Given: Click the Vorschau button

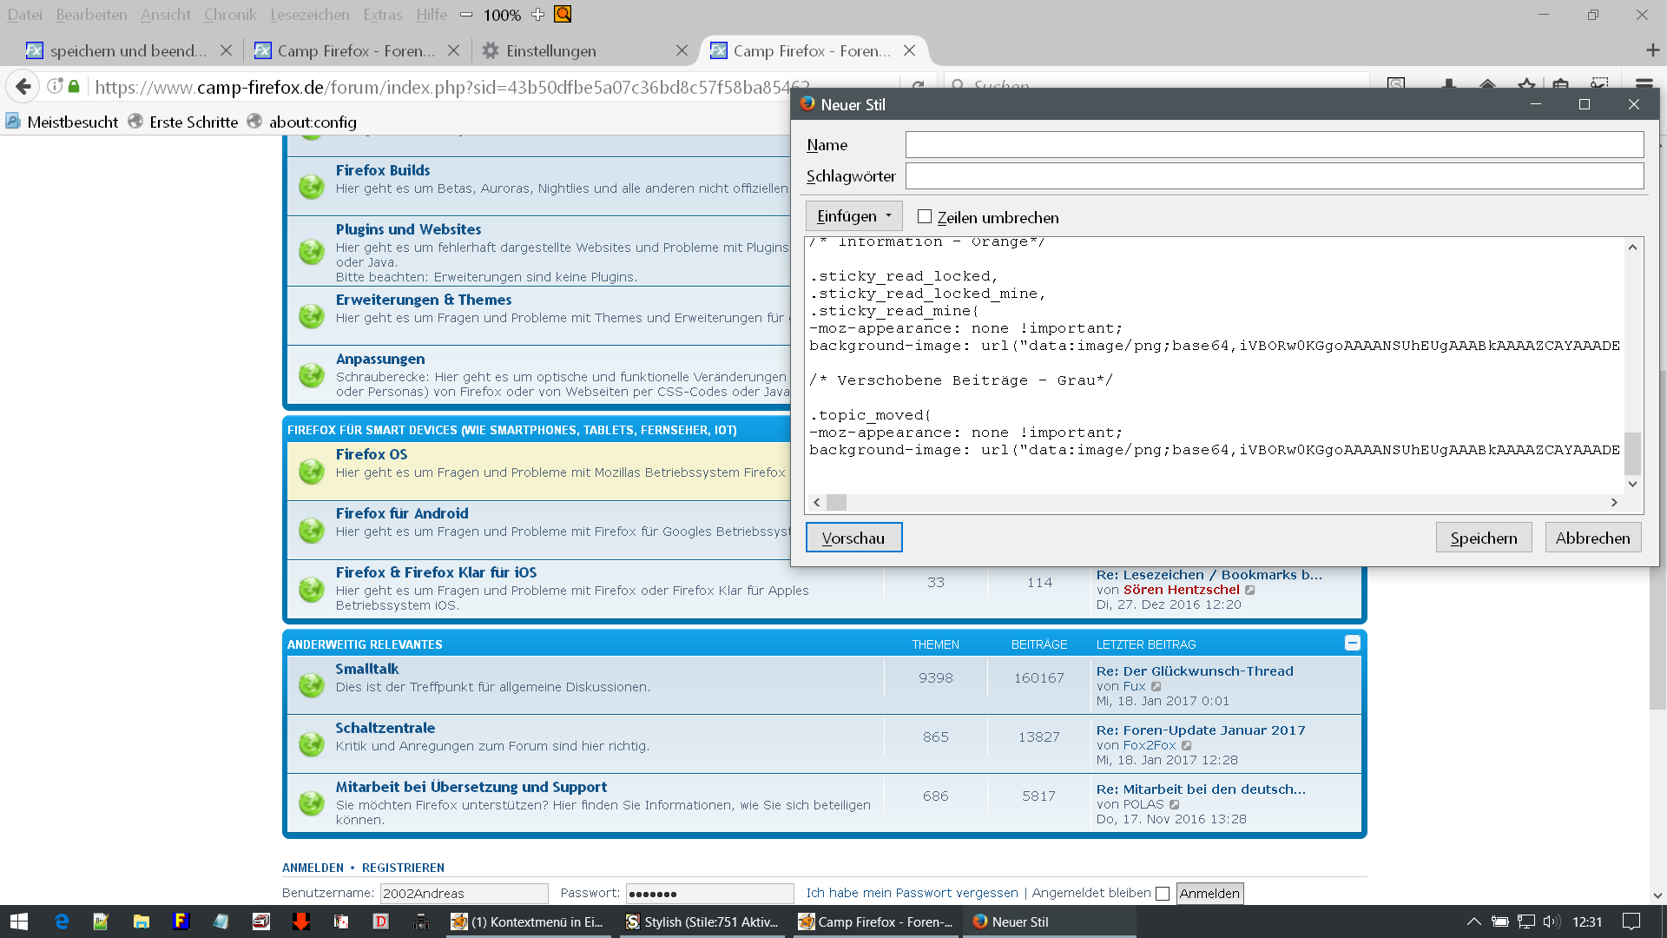Looking at the screenshot, I should pyautogui.click(x=853, y=538).
